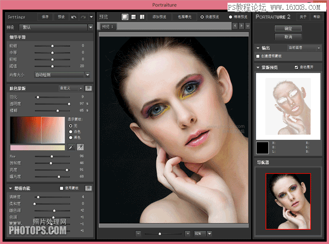This screenshot has height=244, width=329.
Task: Open the About button
Action: (x=303, y=17)
